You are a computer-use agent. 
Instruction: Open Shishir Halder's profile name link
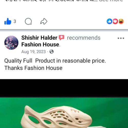[39, 38]
